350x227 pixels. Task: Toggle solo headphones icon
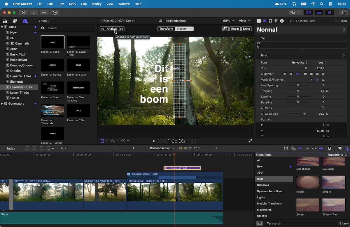coord(314,148)
